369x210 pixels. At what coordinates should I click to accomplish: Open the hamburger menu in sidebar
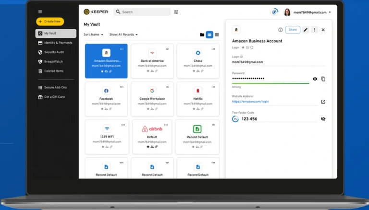[x=40, y=12]
